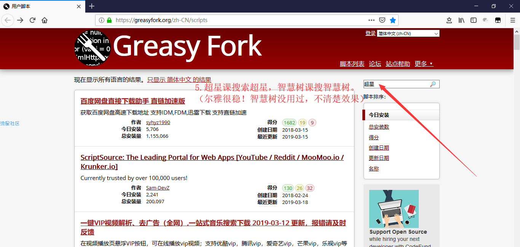Toggle the bookmark star for this page
520x247 pixels.
393,20
